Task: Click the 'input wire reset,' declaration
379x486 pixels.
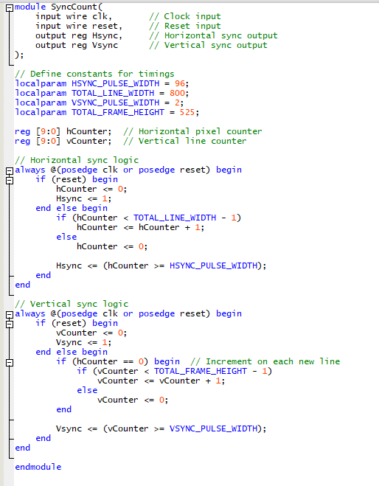Action: click(79, 26)
